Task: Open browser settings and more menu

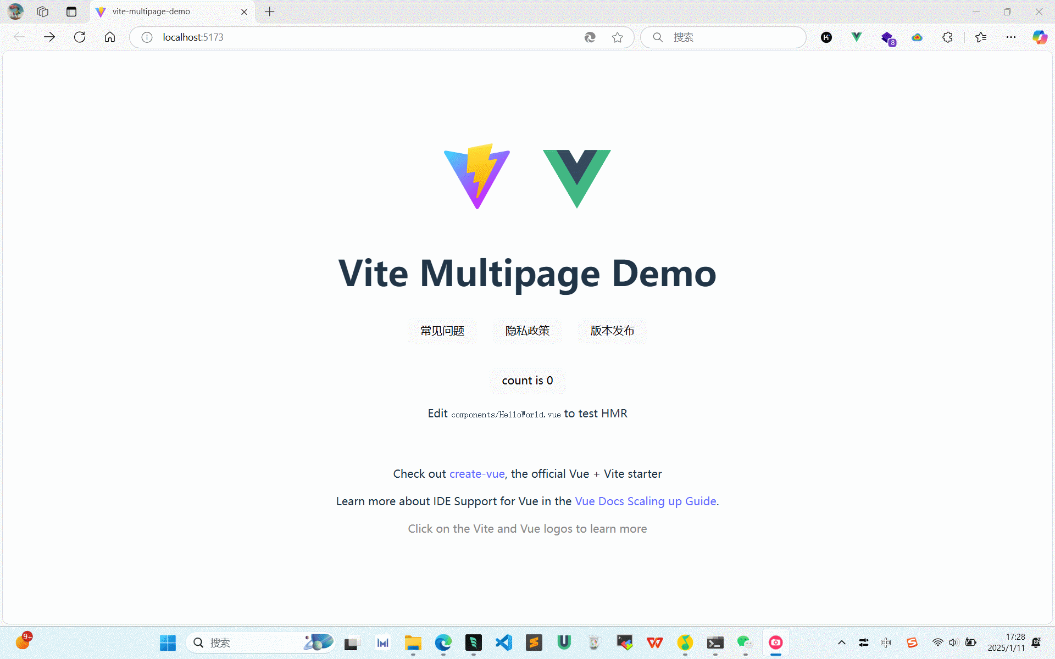Action: 1010,37
